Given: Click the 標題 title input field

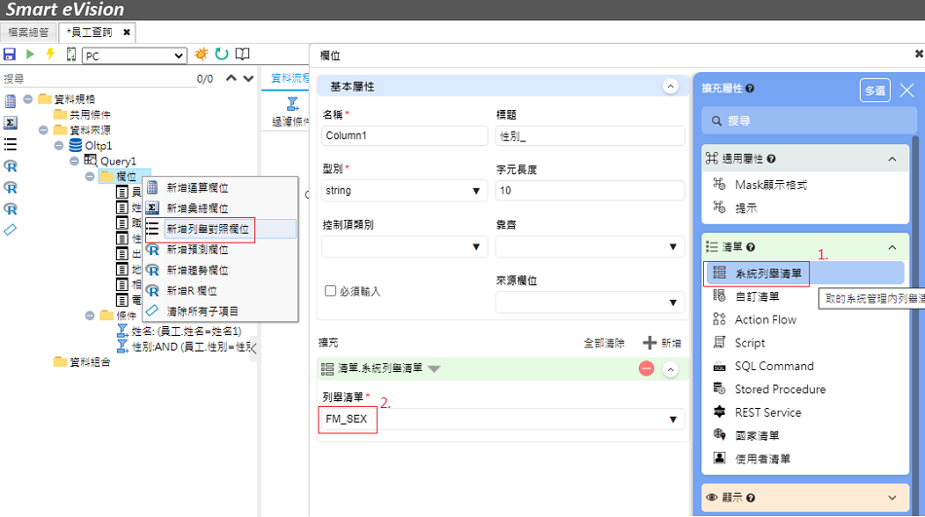Looking at the screenshot, I should (590, 135).
